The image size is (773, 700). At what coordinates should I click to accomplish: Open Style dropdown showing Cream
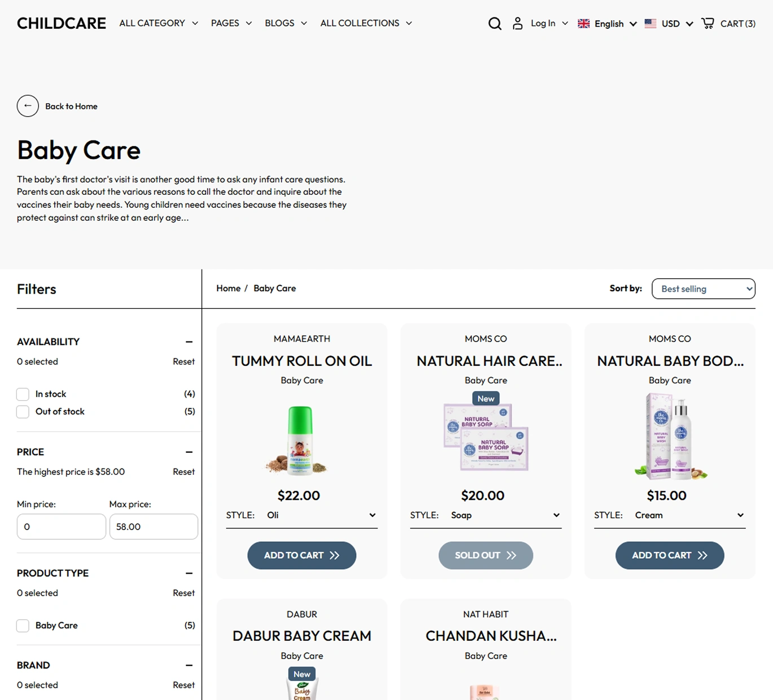(689, 515)
